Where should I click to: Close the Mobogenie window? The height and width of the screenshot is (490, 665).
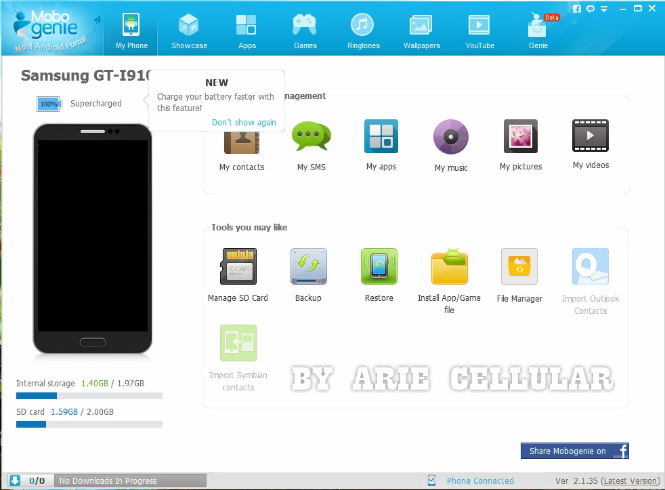click(652, 8)
